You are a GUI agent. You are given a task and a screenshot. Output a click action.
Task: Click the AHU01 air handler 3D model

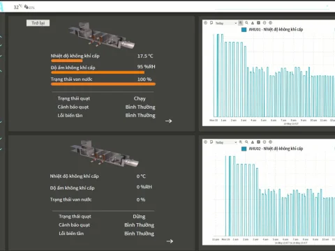point(101,36)
